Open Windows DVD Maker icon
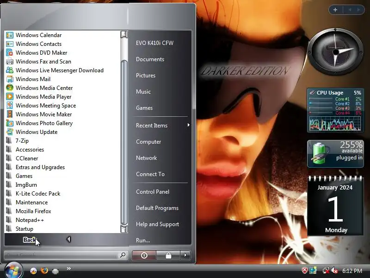Image resolution: width=370 pixels, height=278 pixels. (x=10, y=53)
